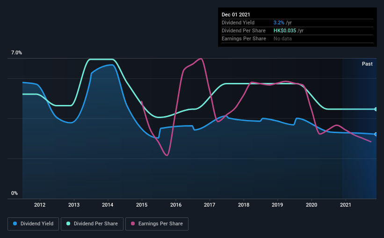This screenshot has height=238, width=384.
Task: Click the 2012 x-axis label
Action: tap(40, 205)
